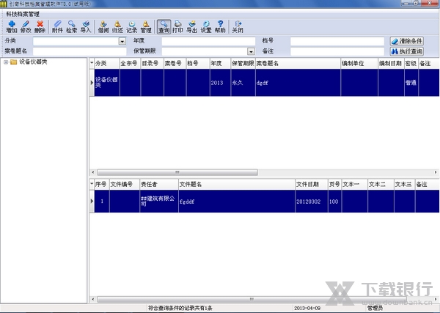Sort by the 文件题名 column header
440x313 pixels.
(x=235, y=183)
